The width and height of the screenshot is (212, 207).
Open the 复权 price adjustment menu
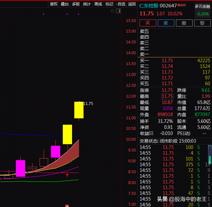53,4
